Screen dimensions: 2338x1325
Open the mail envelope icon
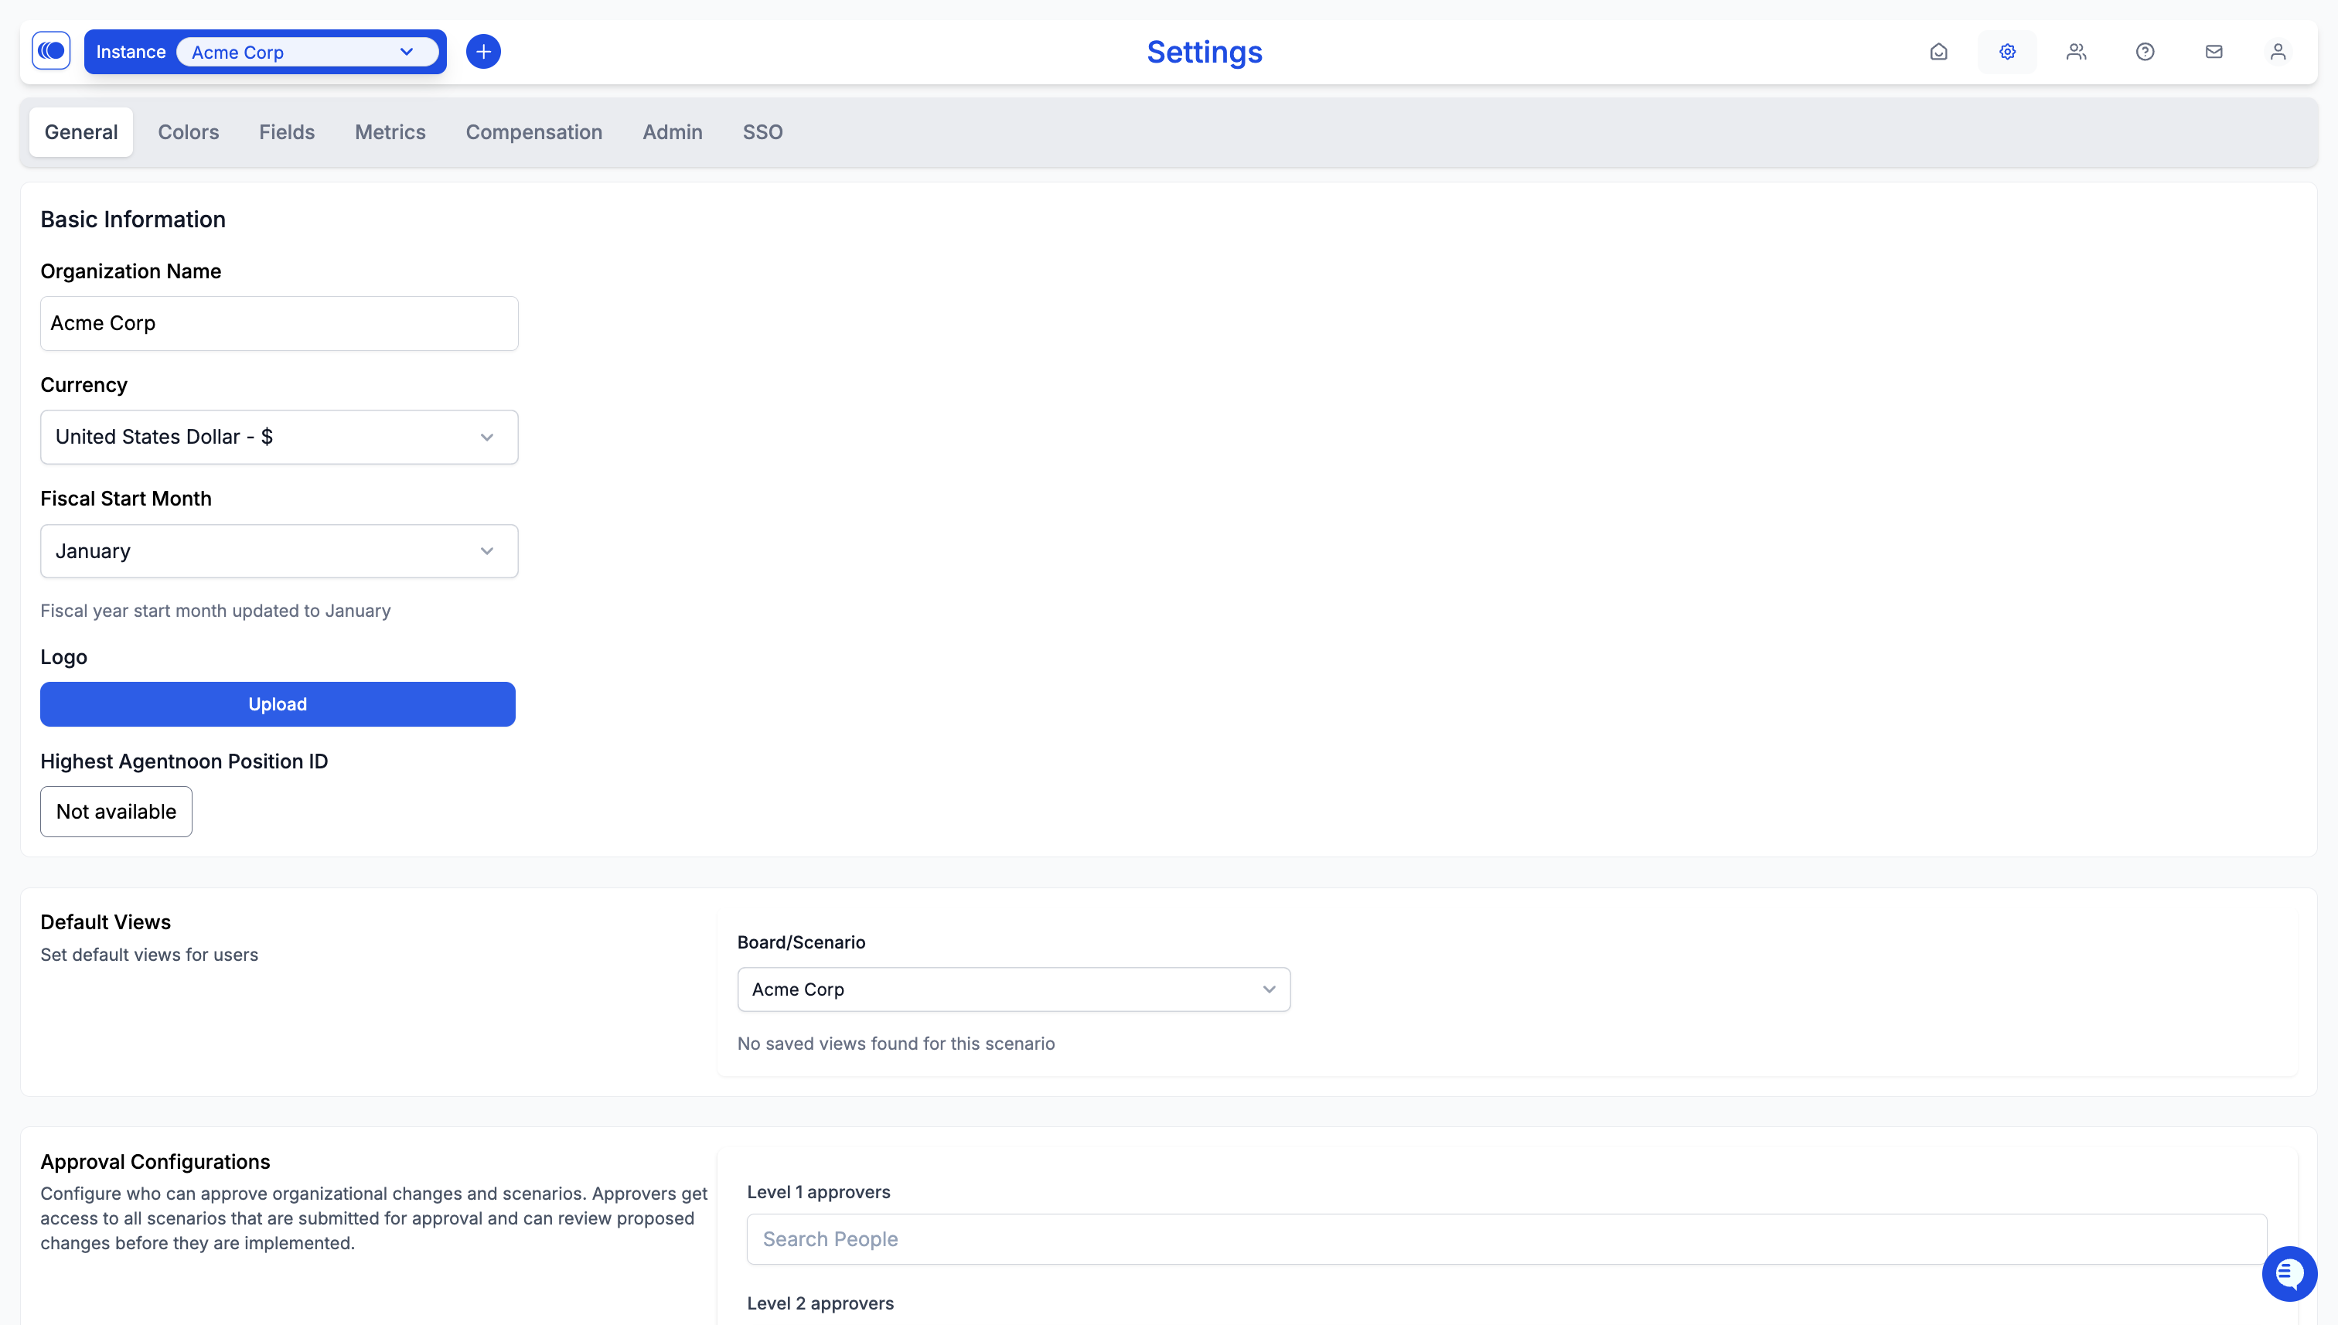[x=2214, y=52]
